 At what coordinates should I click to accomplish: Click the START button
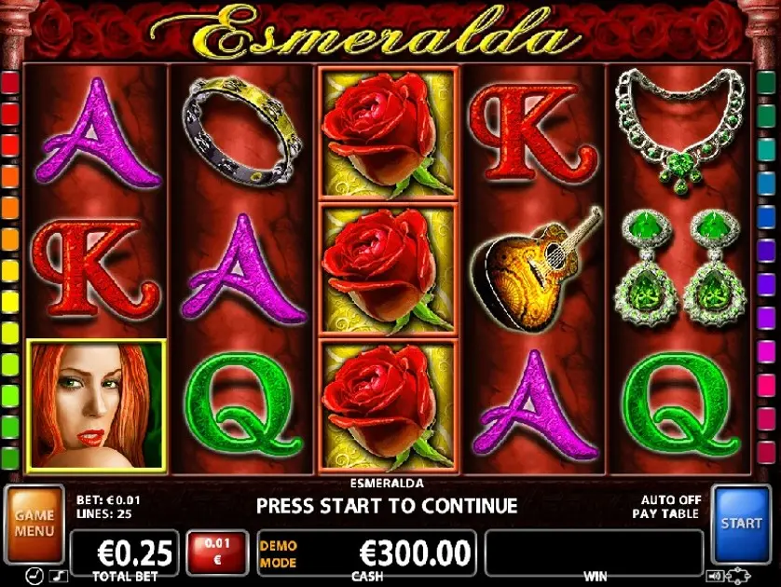tap(742, 524)
